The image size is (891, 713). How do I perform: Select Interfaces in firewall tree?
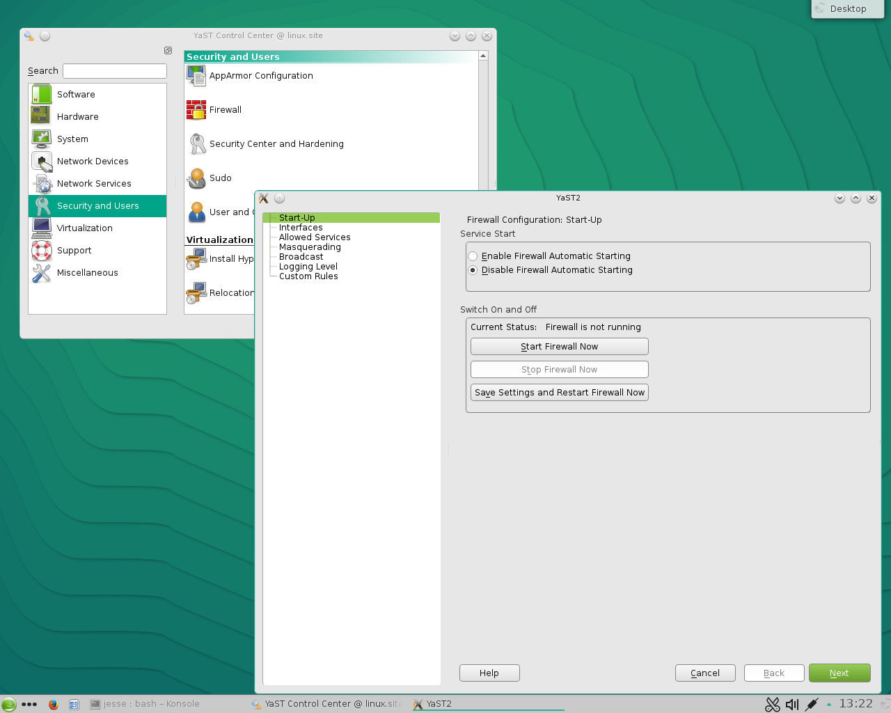(301, 227)
